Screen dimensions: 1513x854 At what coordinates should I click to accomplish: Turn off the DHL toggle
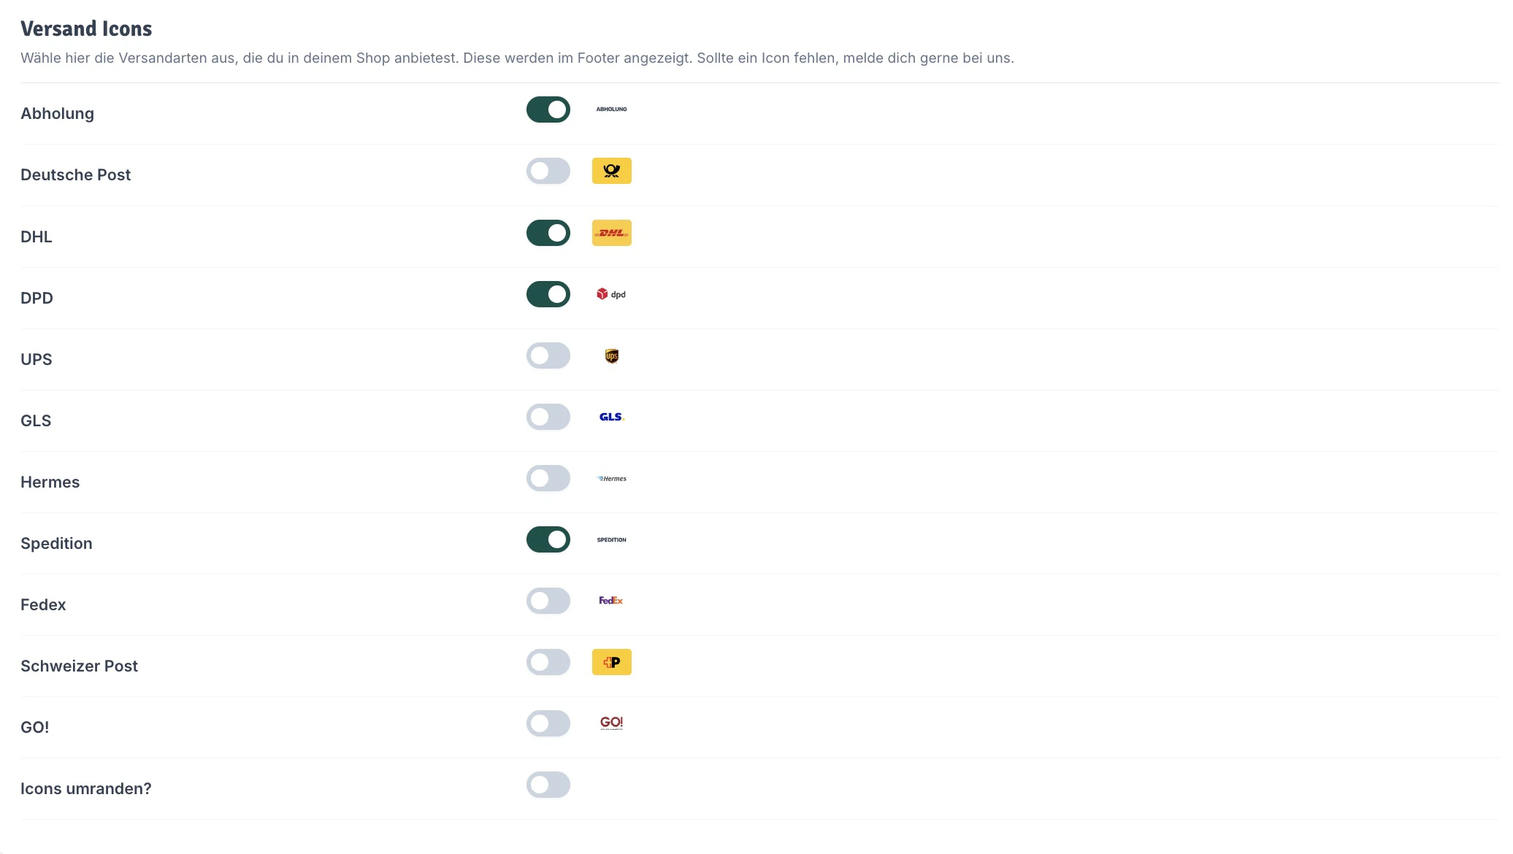click(548, 233)
